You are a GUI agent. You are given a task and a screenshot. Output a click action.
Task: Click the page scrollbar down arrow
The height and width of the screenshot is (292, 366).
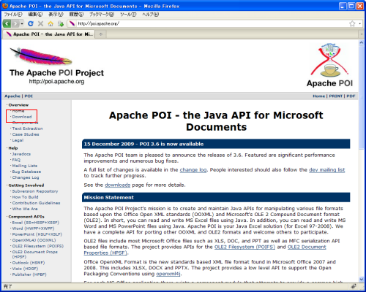pos(362,280)
